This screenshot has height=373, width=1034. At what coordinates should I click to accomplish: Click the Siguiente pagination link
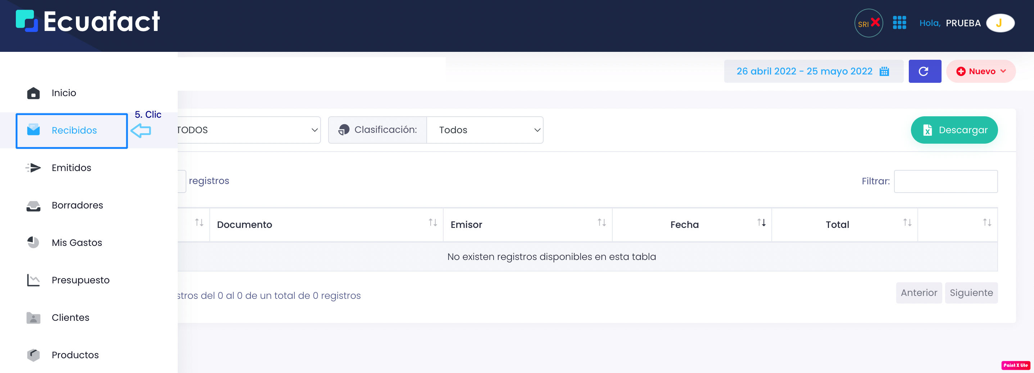pos(971,293)
